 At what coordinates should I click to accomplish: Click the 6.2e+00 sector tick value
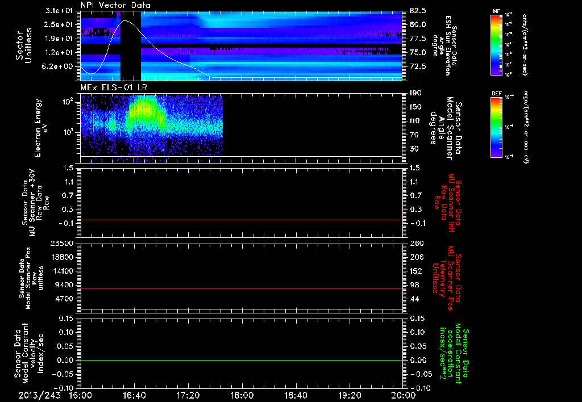(59, 67)
